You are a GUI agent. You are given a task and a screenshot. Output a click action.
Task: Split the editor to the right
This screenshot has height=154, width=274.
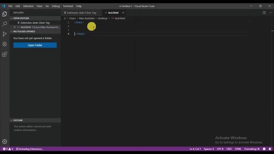click(264, 12)
